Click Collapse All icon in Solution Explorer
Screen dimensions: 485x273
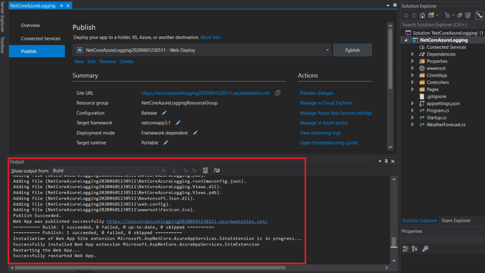click(459, 15)
